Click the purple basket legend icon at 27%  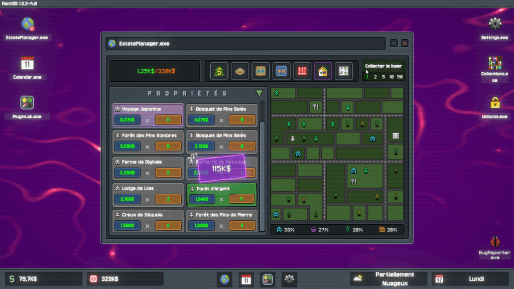point(313,230)
